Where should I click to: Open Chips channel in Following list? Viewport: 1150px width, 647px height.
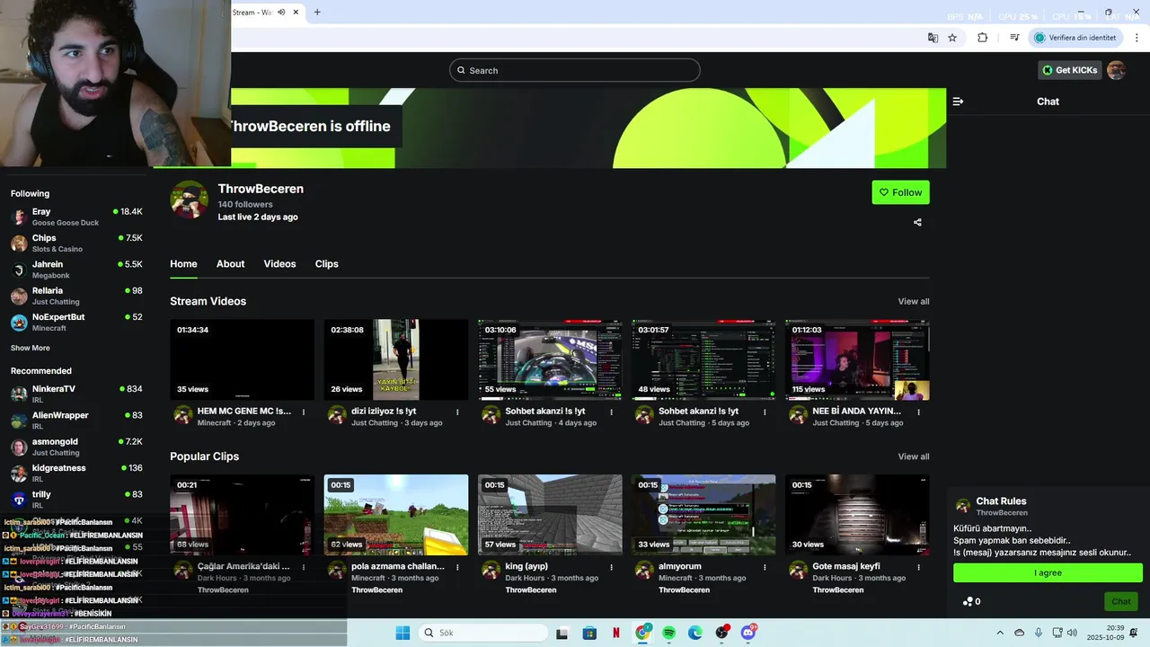[x=76, y=243]
